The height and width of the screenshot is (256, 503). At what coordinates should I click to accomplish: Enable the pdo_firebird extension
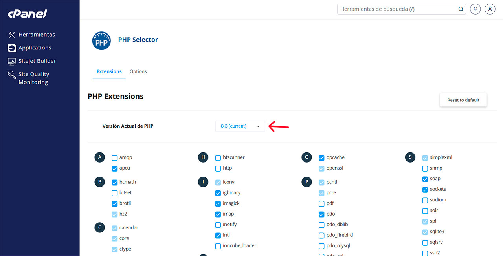321,236
